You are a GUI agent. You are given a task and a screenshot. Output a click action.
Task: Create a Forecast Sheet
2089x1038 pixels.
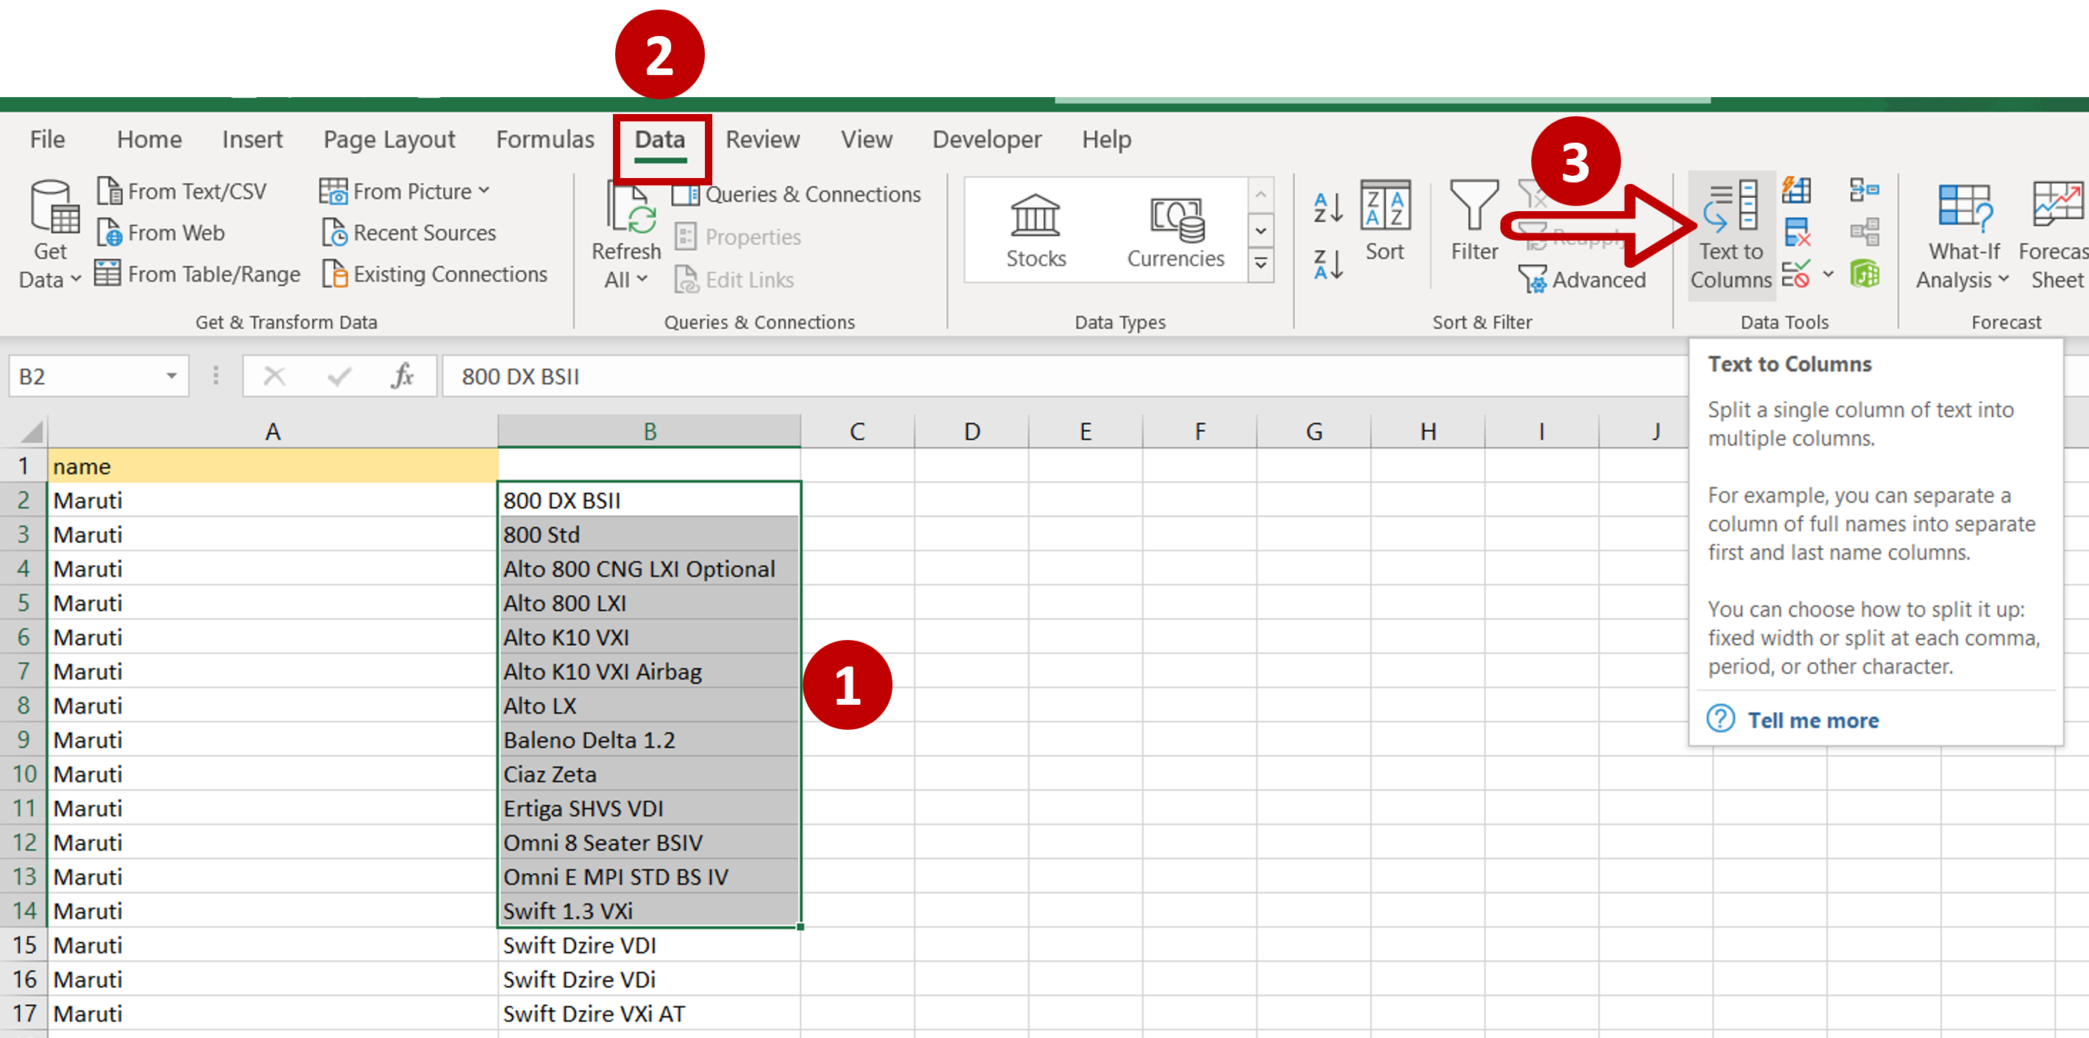coord(2057,235)
